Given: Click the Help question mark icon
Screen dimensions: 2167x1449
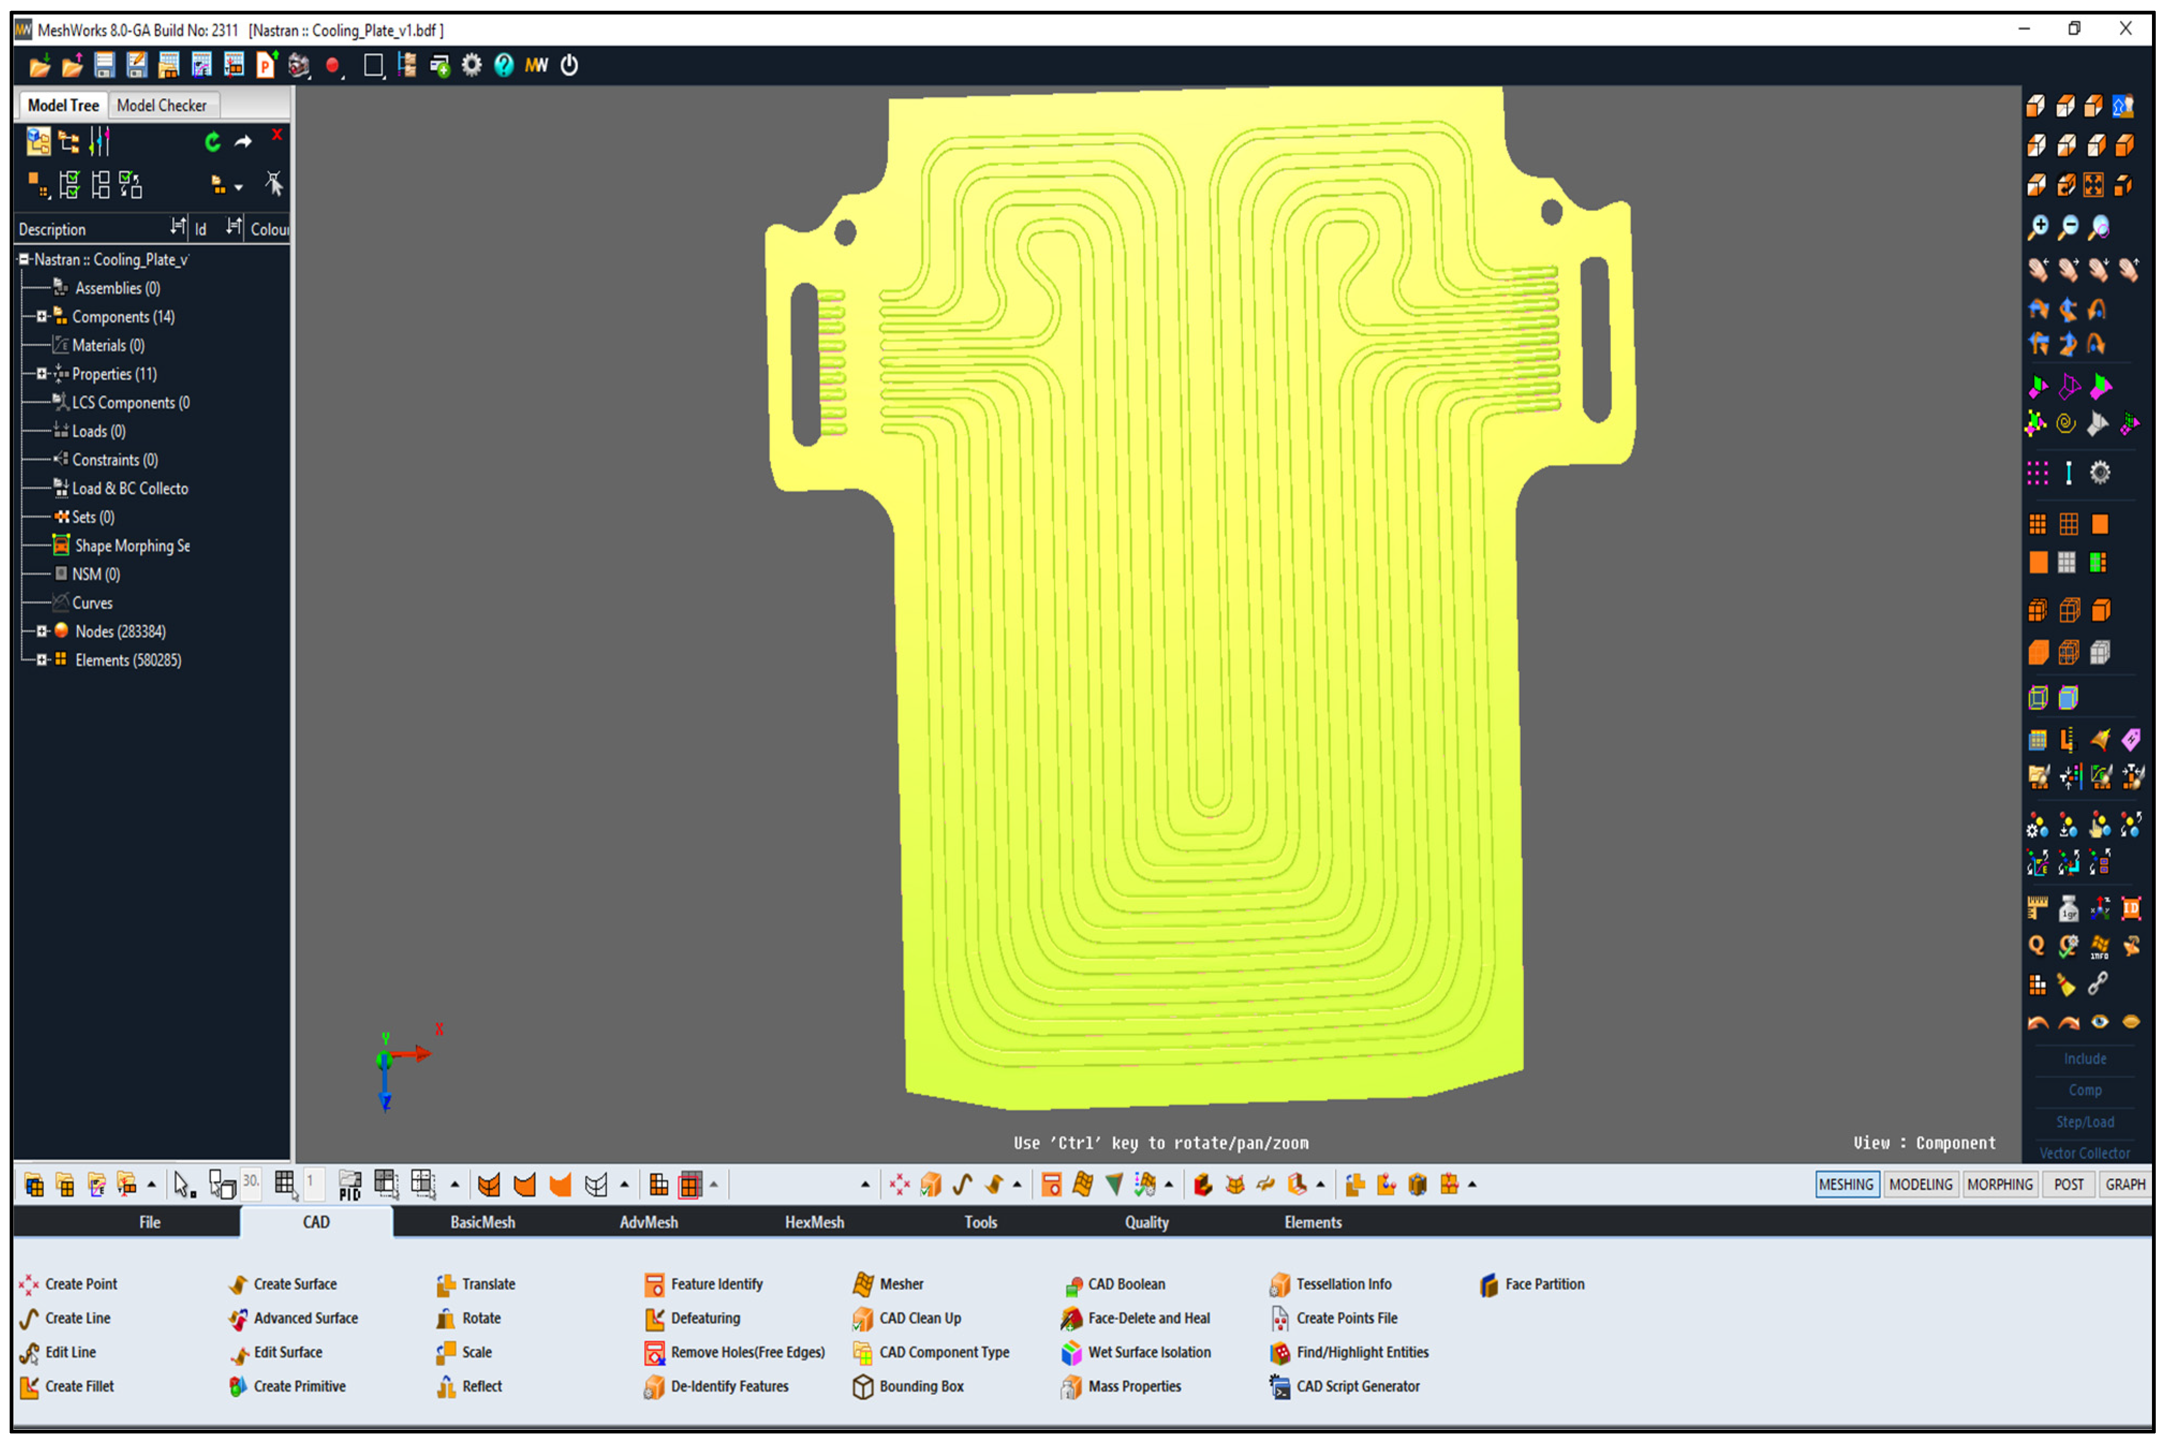Looking at the screenshot, I should coord(504,65).
